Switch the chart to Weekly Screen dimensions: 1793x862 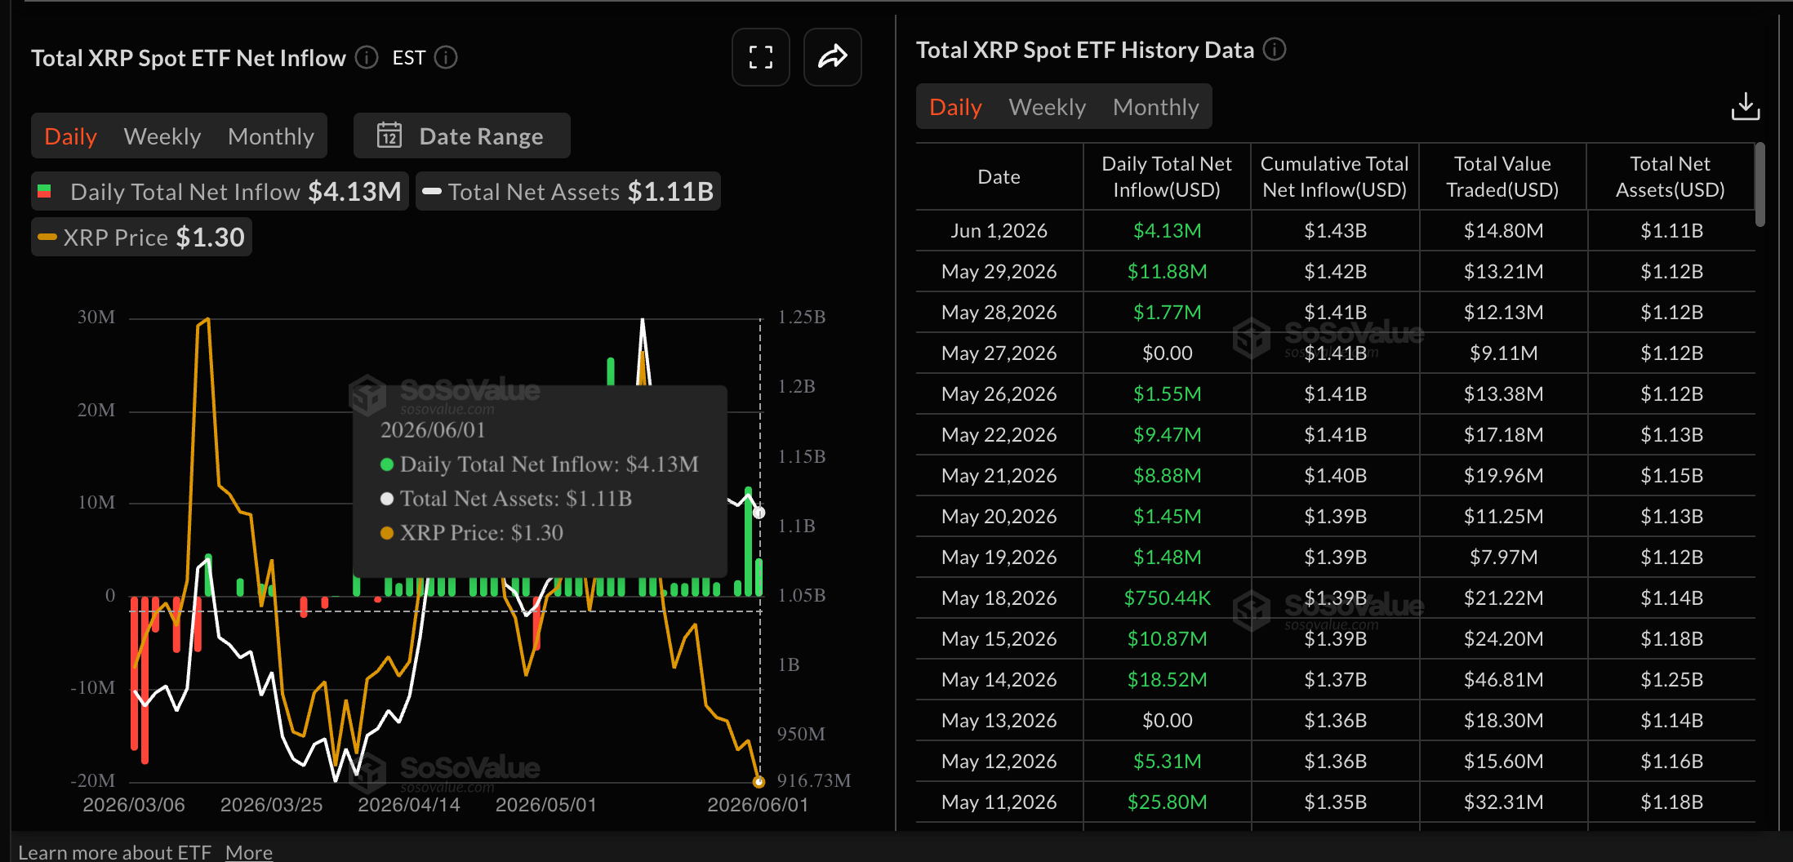(x=162, y=136)
